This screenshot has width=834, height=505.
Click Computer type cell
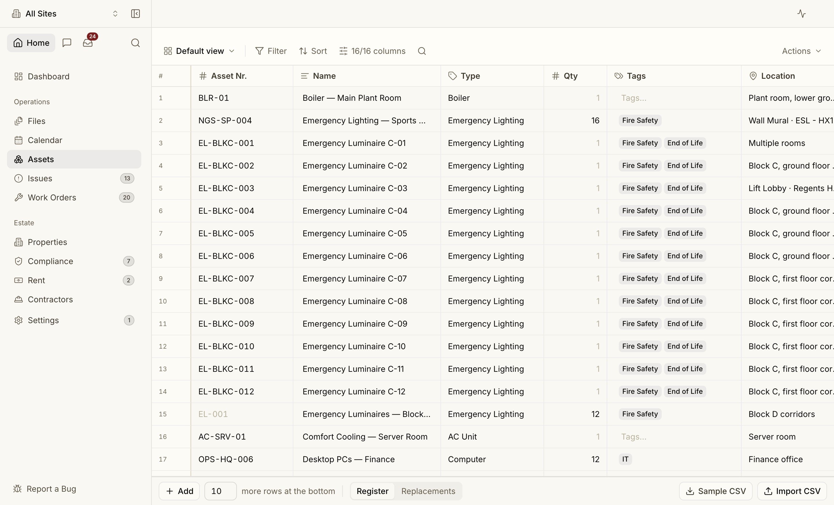[492, 459]
